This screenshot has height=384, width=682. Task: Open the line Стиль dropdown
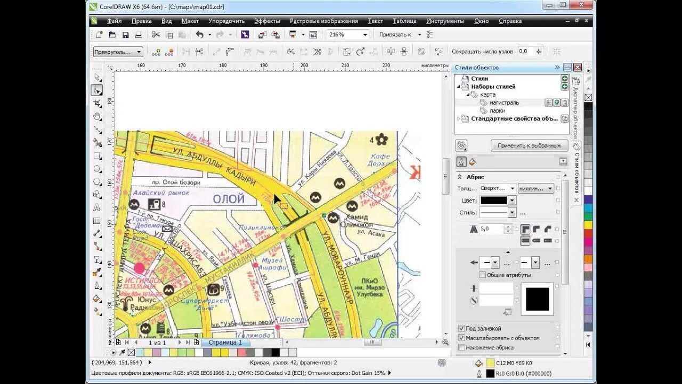click(512, 213)
